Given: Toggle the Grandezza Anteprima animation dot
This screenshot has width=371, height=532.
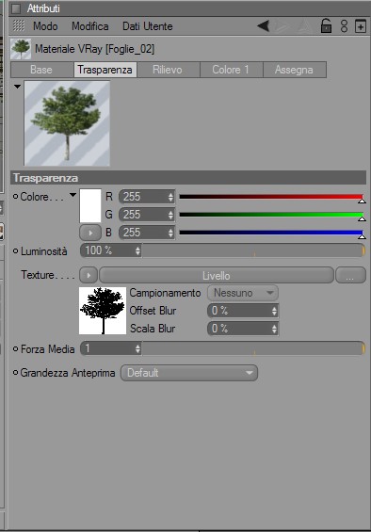Looking at the screenshot, I should pos(15,373).
